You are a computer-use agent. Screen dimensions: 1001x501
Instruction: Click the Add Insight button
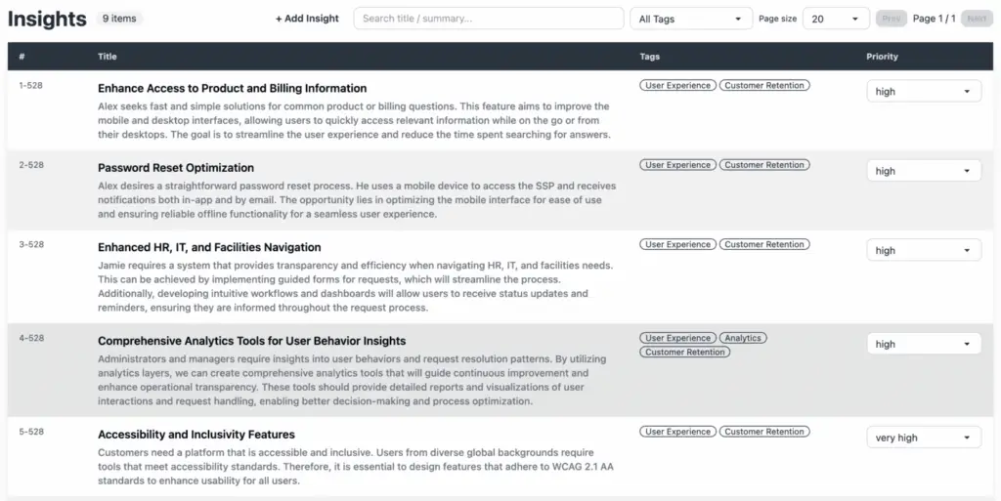pos(307,19)
